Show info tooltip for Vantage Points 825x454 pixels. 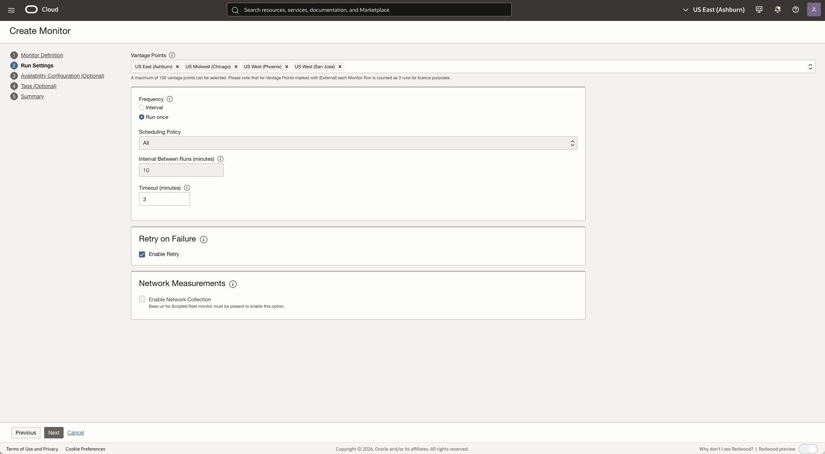pyautogui.click(x=172, y=55)
